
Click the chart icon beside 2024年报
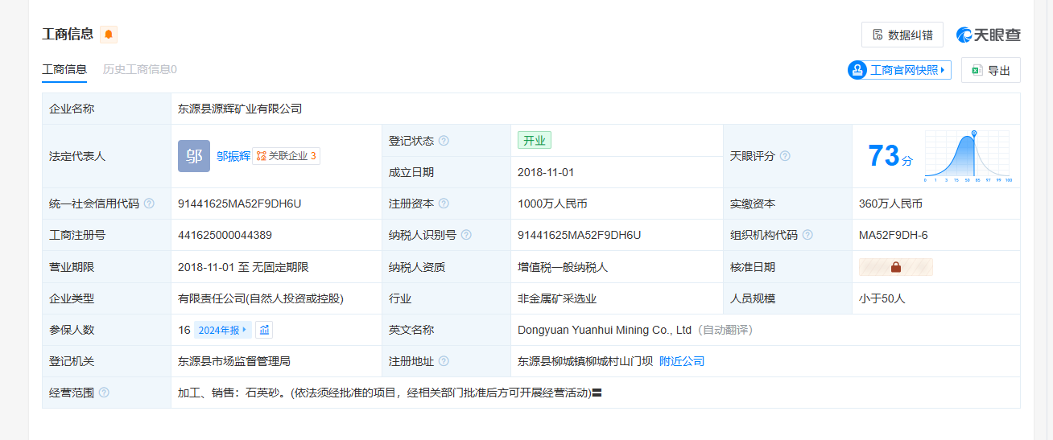pyautogui.click(x=265, y=330)
